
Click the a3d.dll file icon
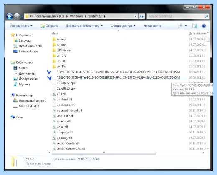54,94
